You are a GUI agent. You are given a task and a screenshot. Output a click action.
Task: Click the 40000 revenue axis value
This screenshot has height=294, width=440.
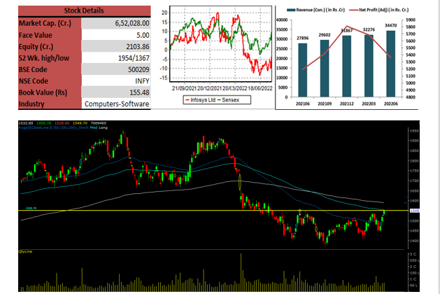point(282,20)
